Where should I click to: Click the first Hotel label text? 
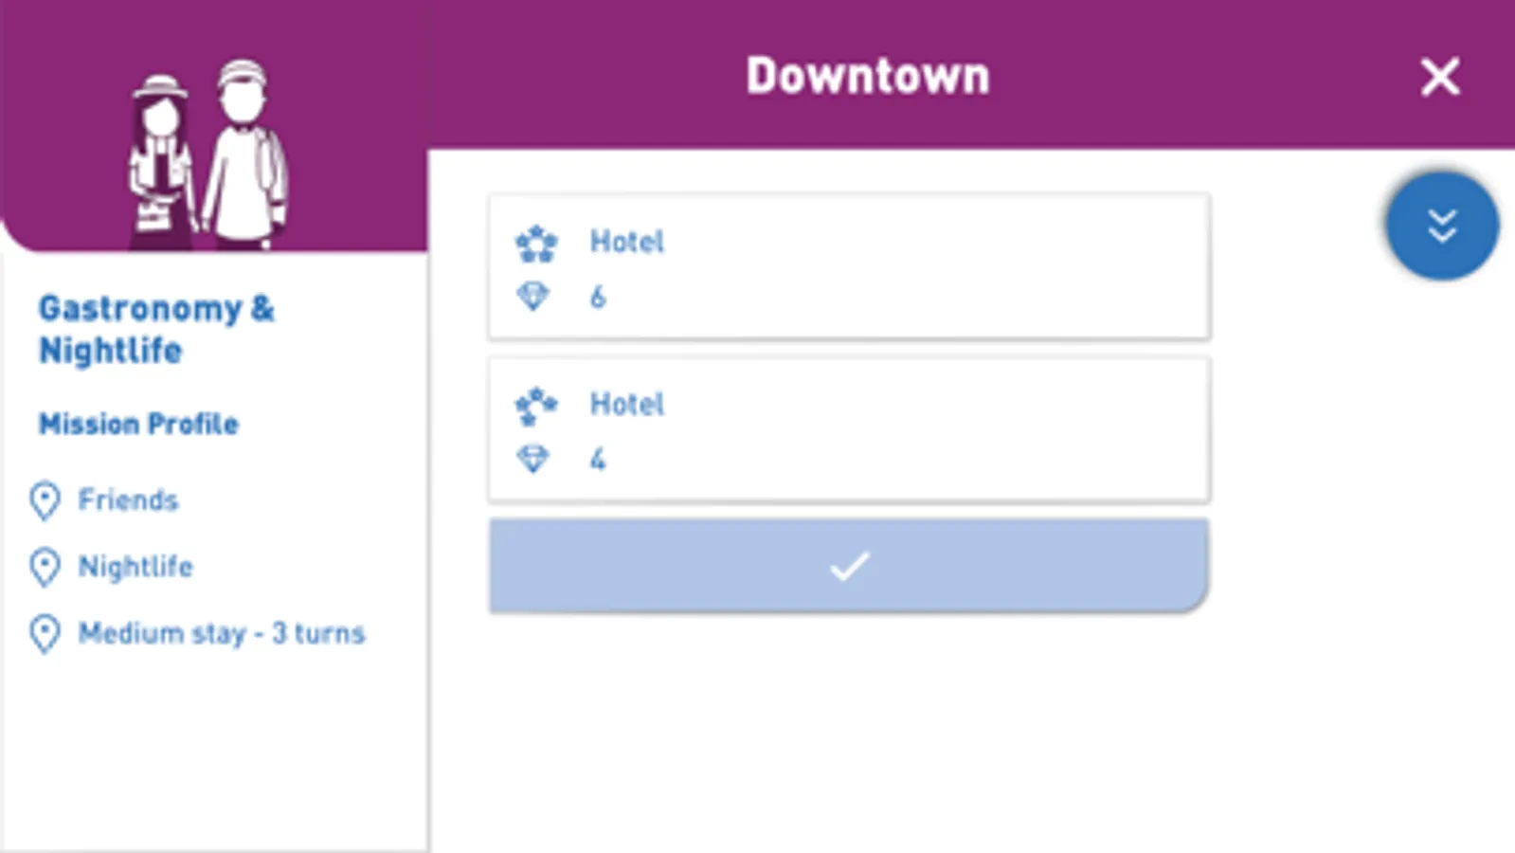(x=627, y=242)
